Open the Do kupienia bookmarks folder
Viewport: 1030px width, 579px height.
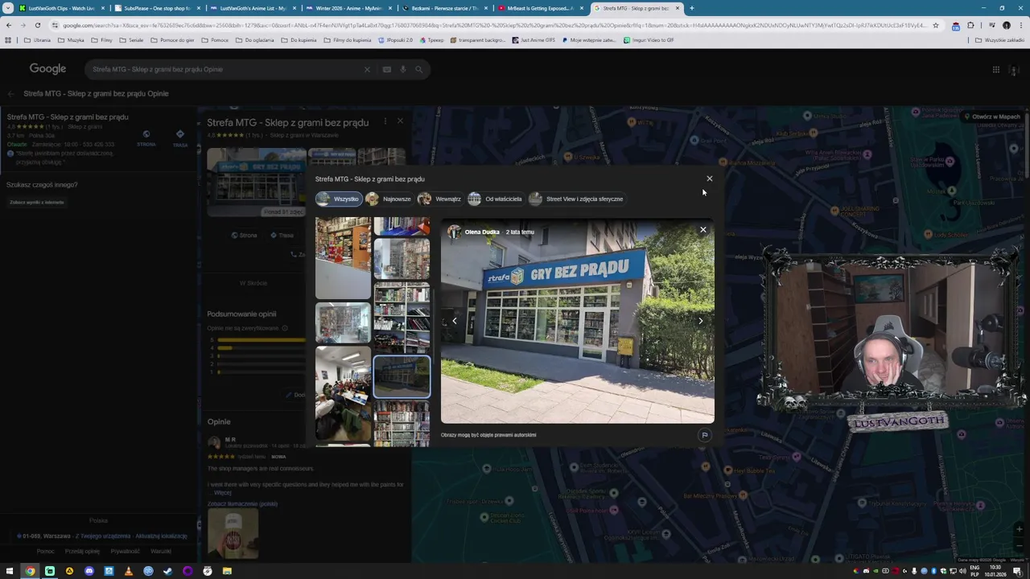[x=299, y=40]
